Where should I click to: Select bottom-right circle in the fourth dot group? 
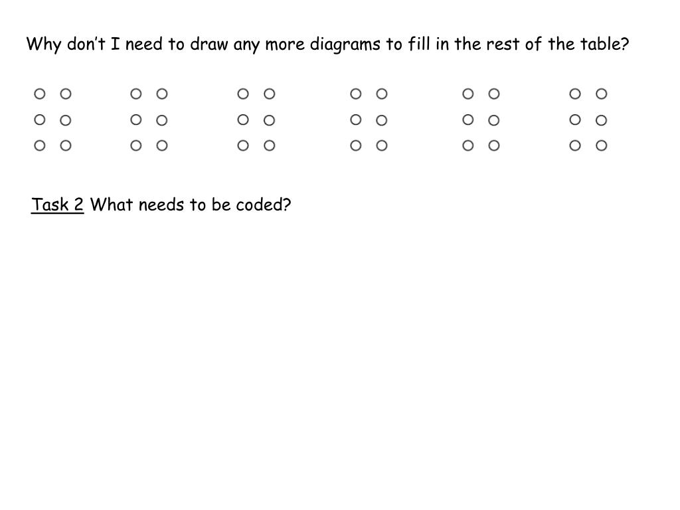click(382, 145)
